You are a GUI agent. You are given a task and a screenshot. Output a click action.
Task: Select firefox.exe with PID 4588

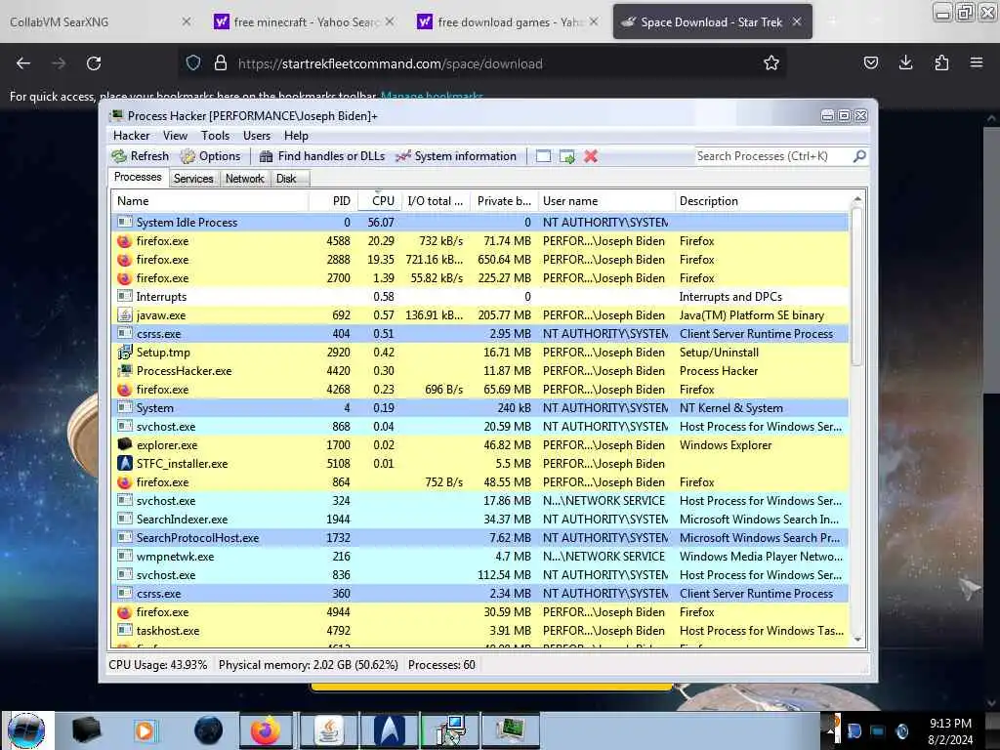(x=480, y=241)
